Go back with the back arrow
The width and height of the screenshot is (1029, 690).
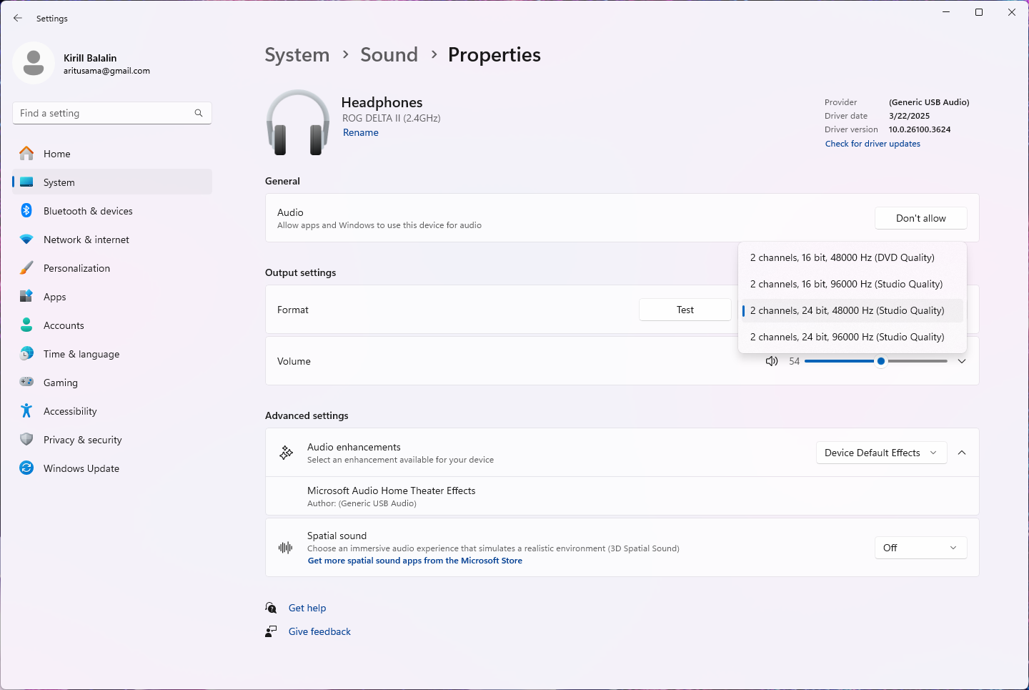[x=18, y=18]
